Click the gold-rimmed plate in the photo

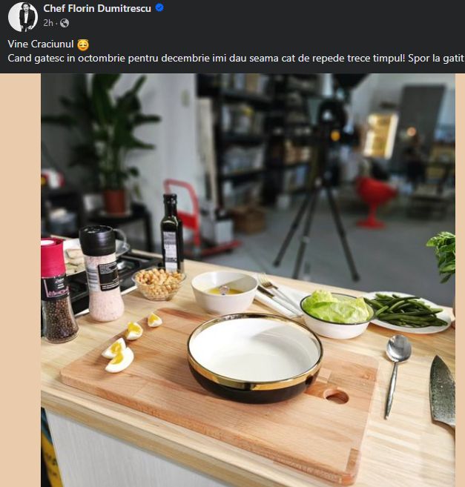point(255,357)
